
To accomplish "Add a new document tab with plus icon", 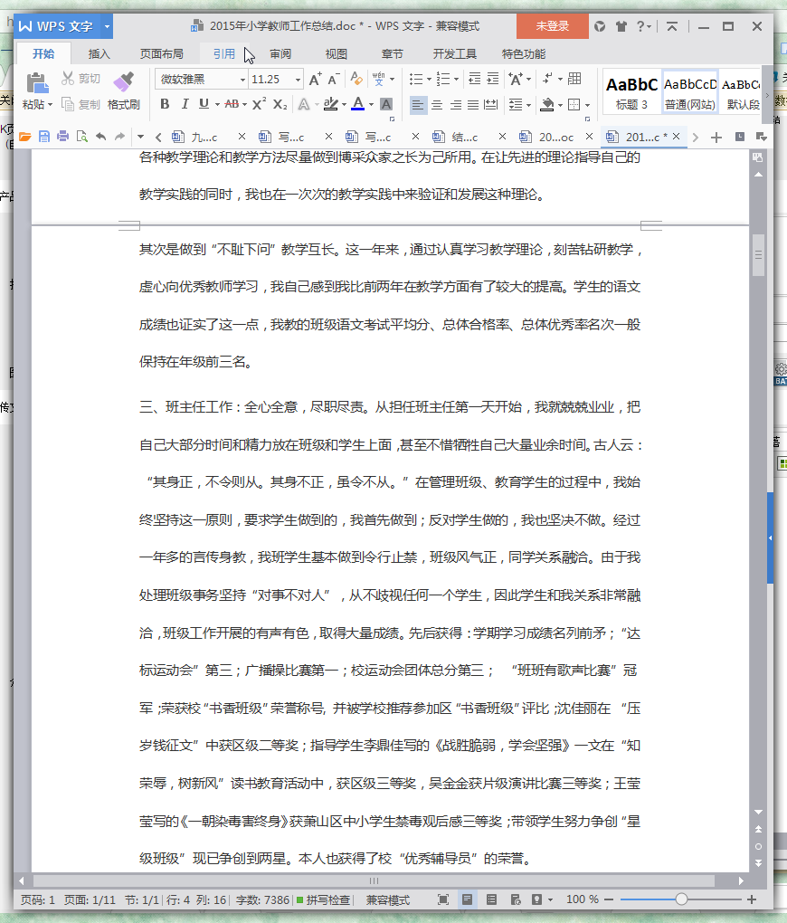I will point(716,138).
